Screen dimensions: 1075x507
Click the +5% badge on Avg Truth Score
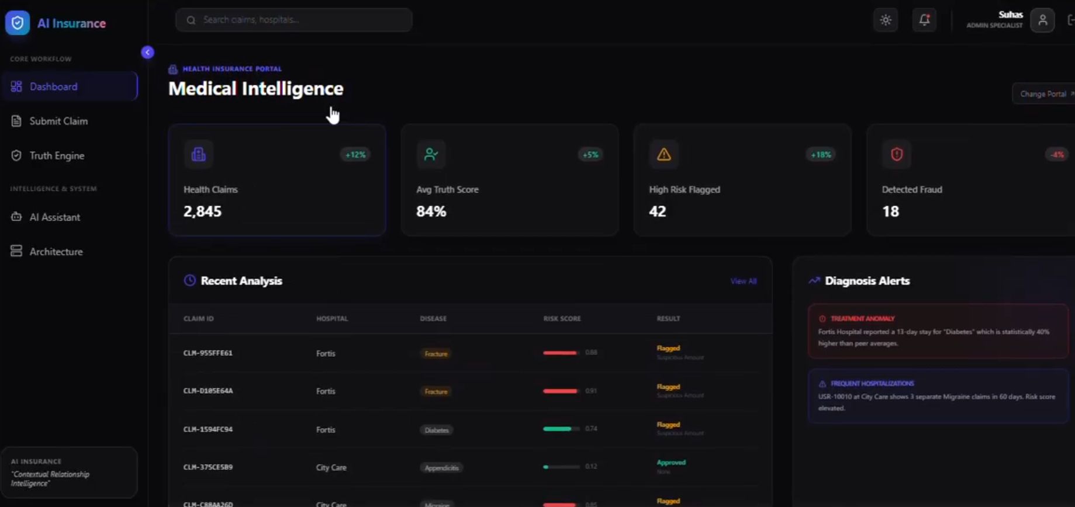590,155
